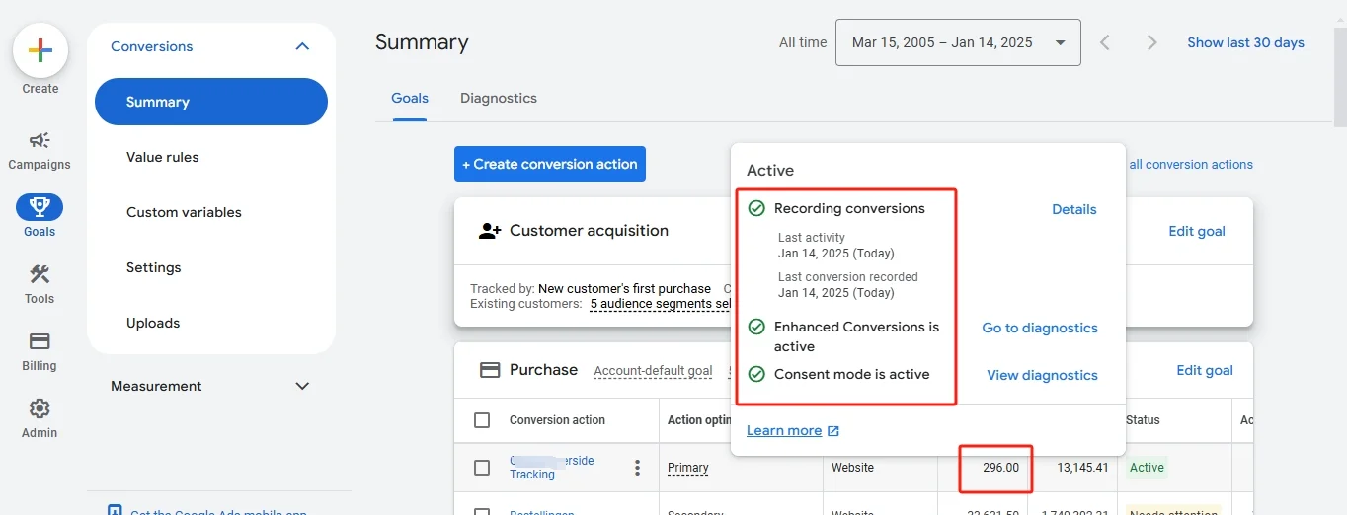Click Conversion action column header
This screenshot has height=515, width=1347.
[557, 420]
